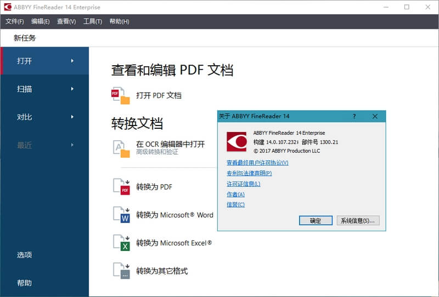This screenshot has height=297, width=439.
Task: Click 在 OCR 编辑器中打开 text
Action: coord(171,144)
